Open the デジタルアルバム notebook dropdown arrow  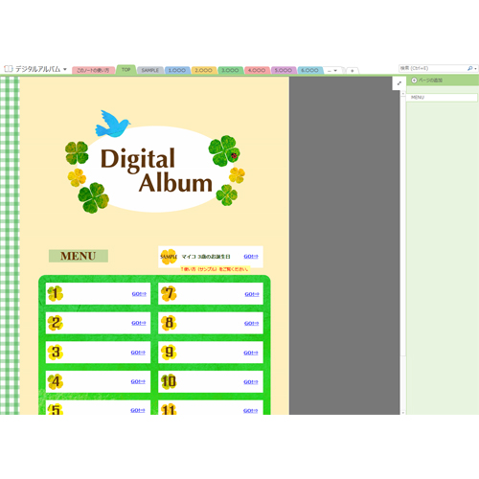pos(65,69)
